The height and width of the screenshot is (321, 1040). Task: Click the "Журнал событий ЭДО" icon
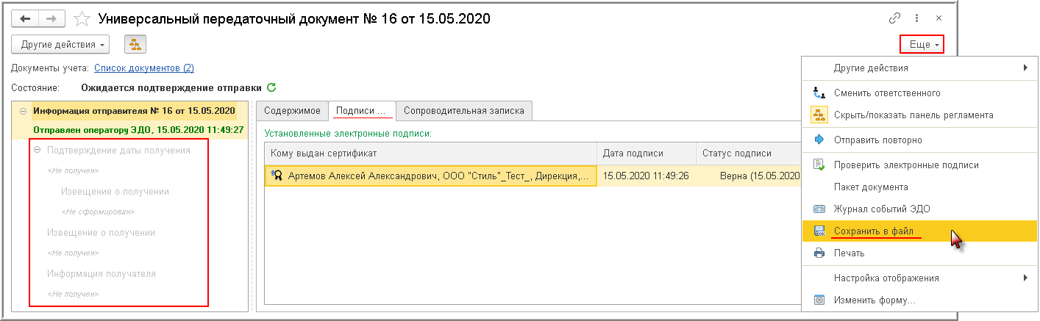(819, 209)
